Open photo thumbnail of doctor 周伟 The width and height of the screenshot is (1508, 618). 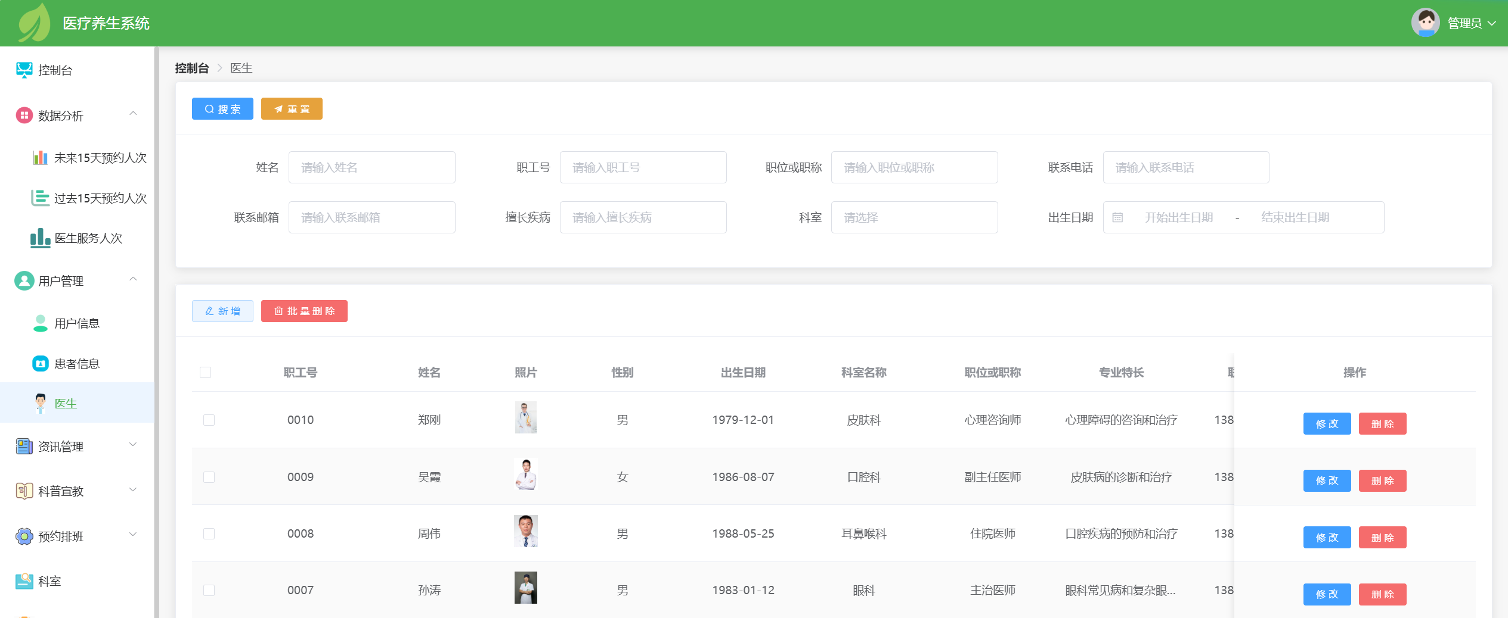point(526,531)
